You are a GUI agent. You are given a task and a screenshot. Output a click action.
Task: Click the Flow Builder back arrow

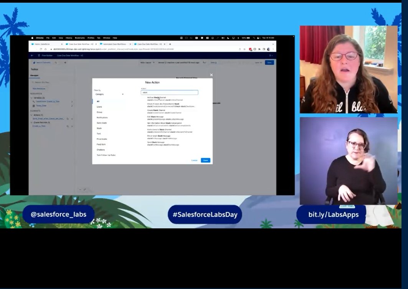click(32, 55)
